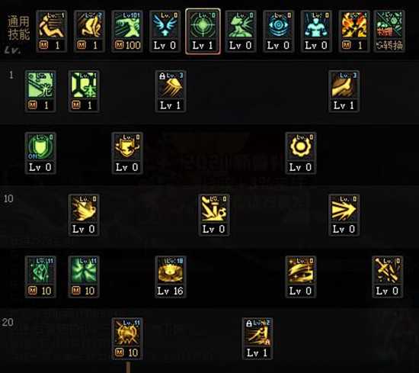Select the cyan muscular body skill

click(316, 31)
